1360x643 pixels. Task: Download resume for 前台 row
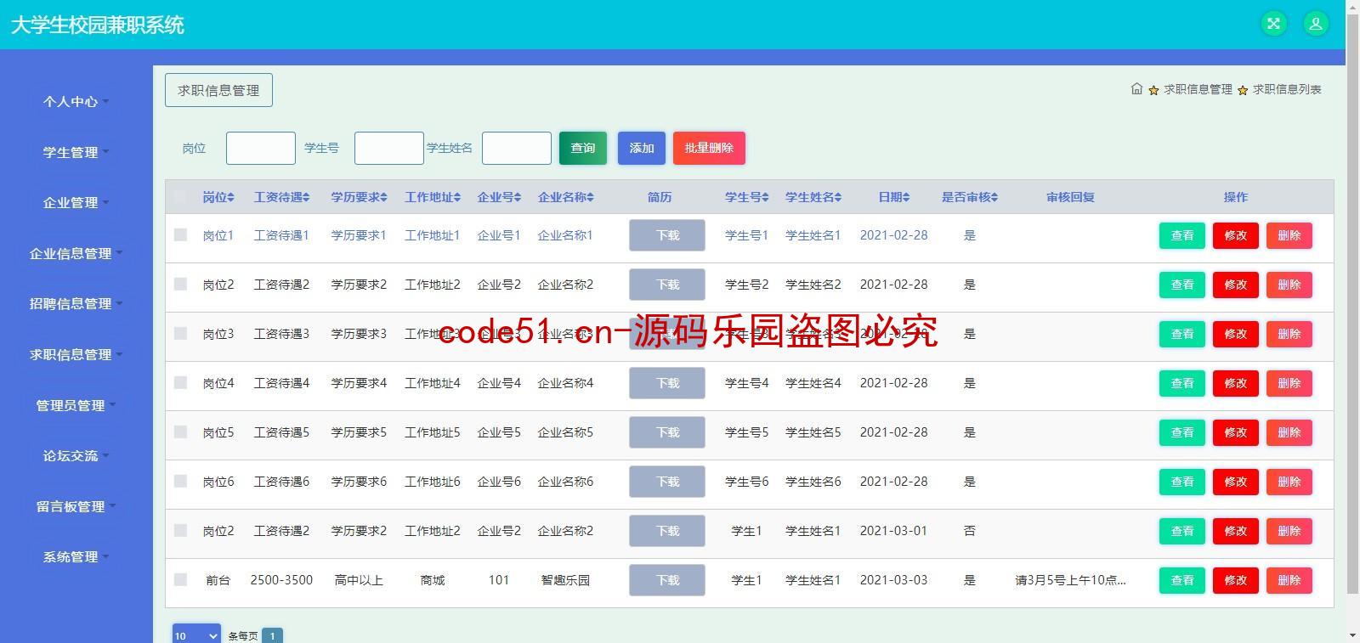point(667,580)
